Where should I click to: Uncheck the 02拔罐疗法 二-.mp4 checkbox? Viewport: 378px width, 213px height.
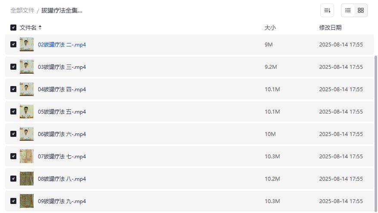coord(13,44)
